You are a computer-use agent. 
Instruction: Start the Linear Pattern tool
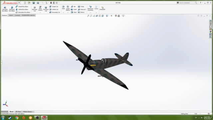(x=68, y=8)
